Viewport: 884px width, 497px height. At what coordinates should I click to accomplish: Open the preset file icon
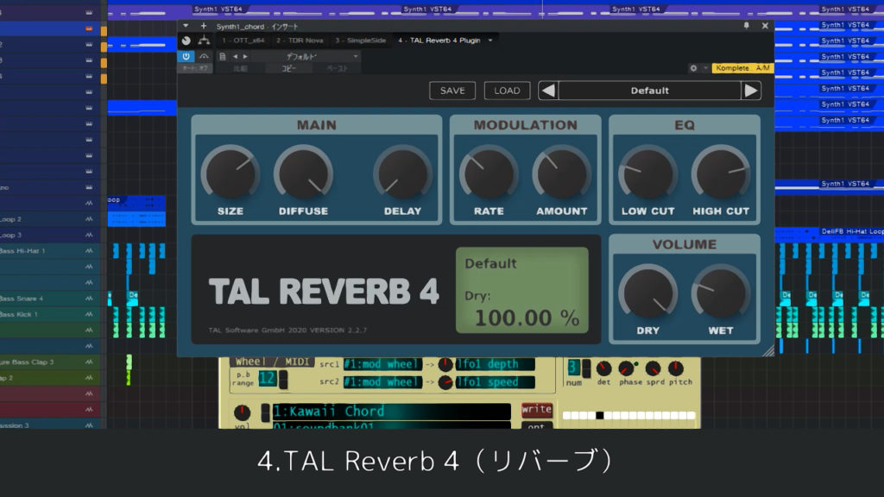(x=223, y=56)
